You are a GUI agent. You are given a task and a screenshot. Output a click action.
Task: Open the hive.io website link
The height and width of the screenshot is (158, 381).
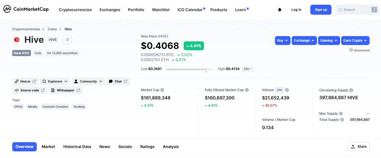click(25, 81)
